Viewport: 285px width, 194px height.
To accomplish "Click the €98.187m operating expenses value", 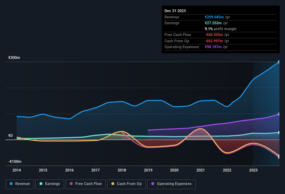I will [x=213, y=47].
